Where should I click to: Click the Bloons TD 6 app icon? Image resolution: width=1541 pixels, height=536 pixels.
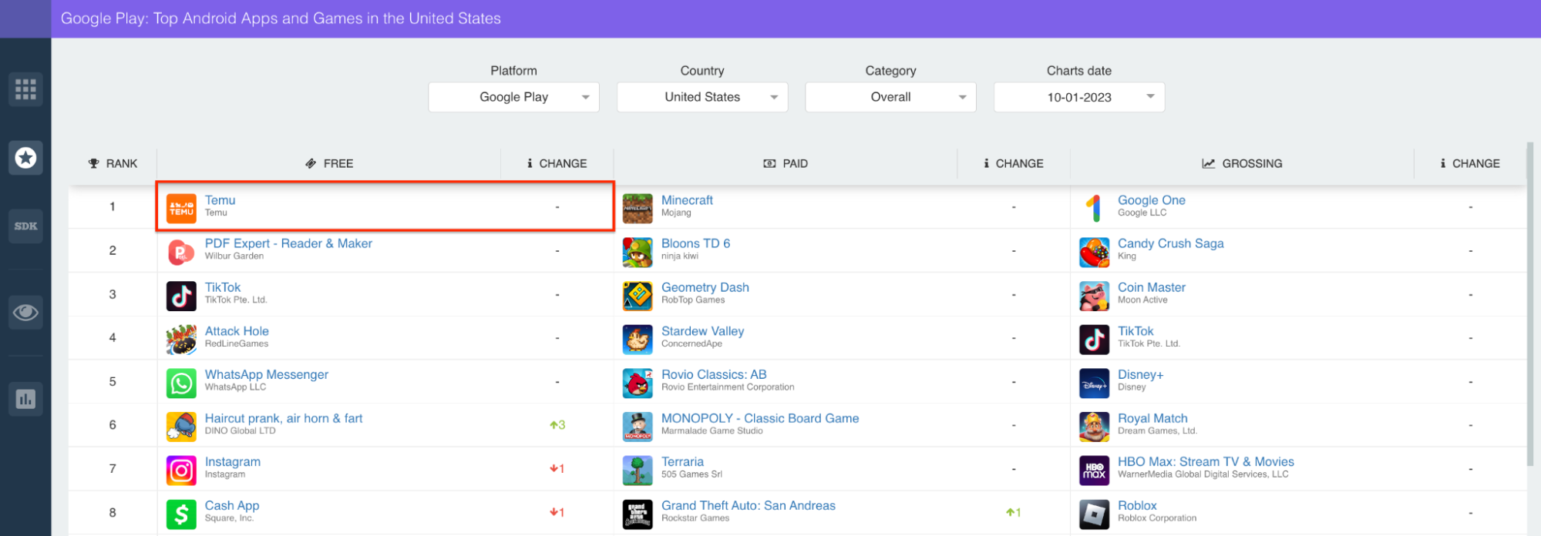point(638,252)
